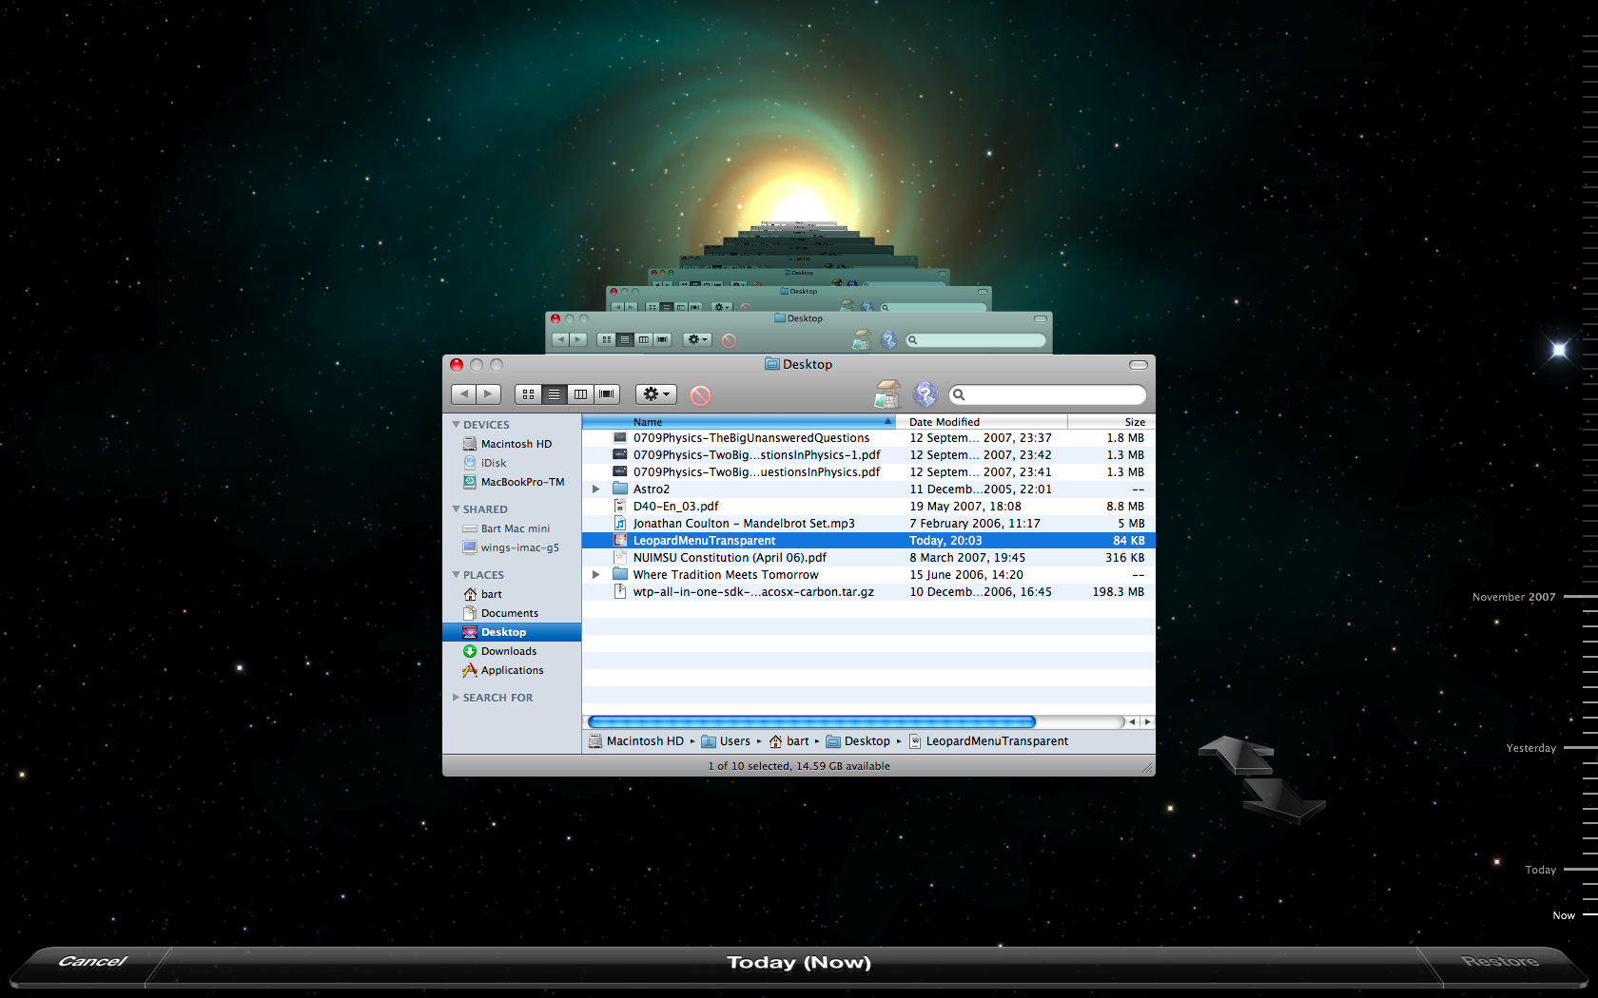Viewport: 1598px width, 998px height.
Task: Collapse the PLACES sidebar section
Action: tap(457, 575)
